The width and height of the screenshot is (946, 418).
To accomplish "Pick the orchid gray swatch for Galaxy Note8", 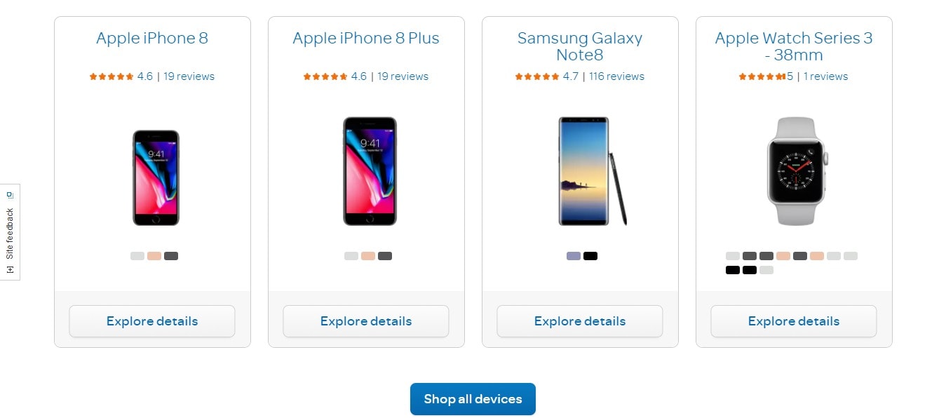I will click(x=574, y=256).
